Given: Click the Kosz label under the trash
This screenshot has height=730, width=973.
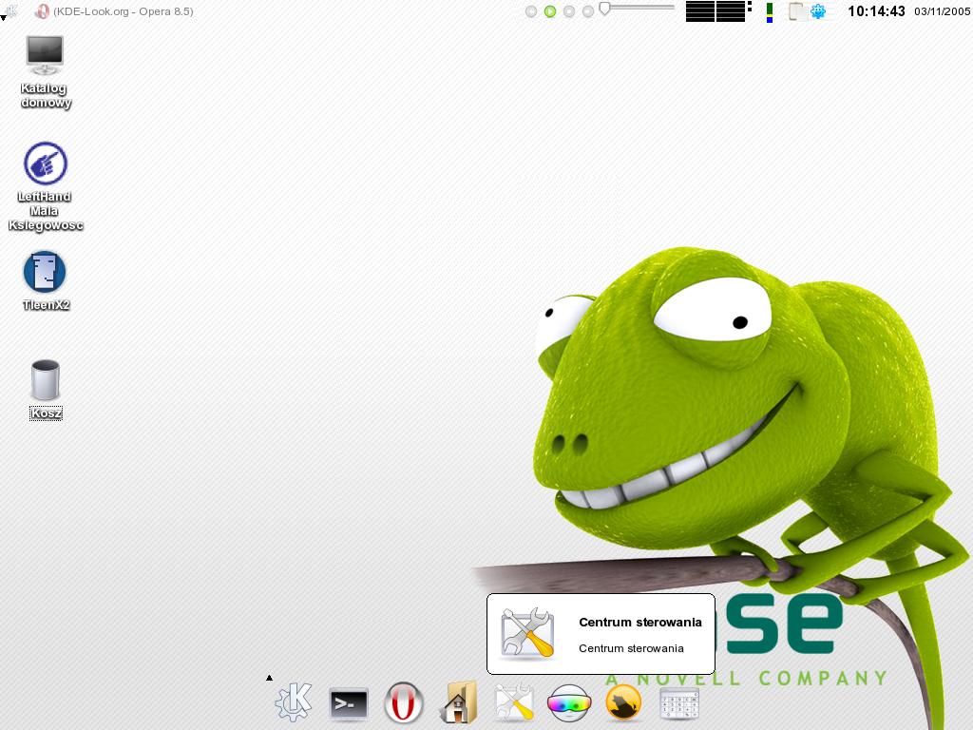Looking at the screenshot, I should point(46,413).
